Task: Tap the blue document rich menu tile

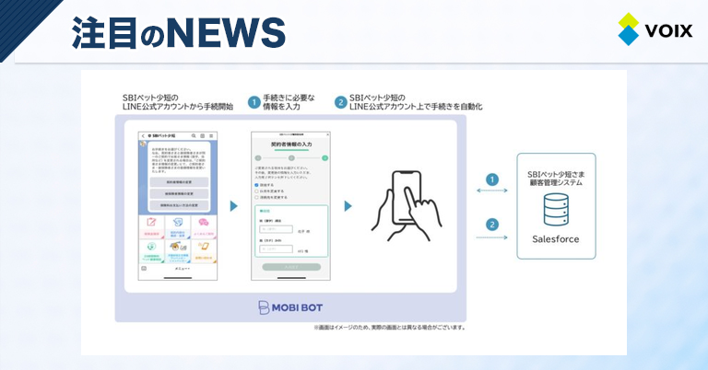Action: (177, 226)
